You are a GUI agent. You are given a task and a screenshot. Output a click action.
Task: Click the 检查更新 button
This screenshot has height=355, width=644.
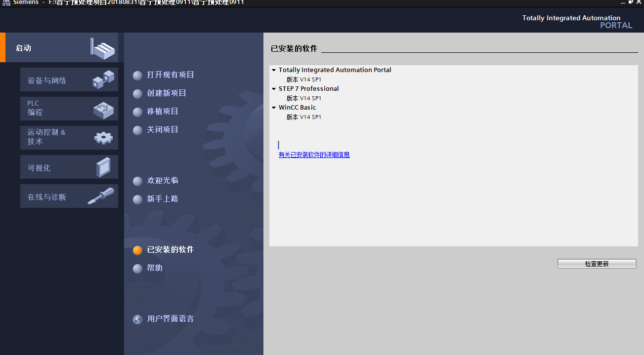tap(597, 264)
